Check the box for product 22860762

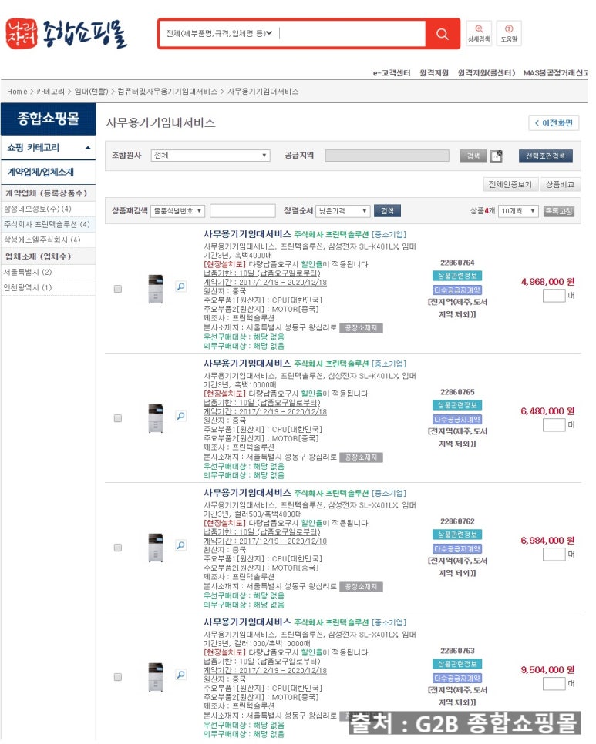pyautogui.click(x=118, y=548)
